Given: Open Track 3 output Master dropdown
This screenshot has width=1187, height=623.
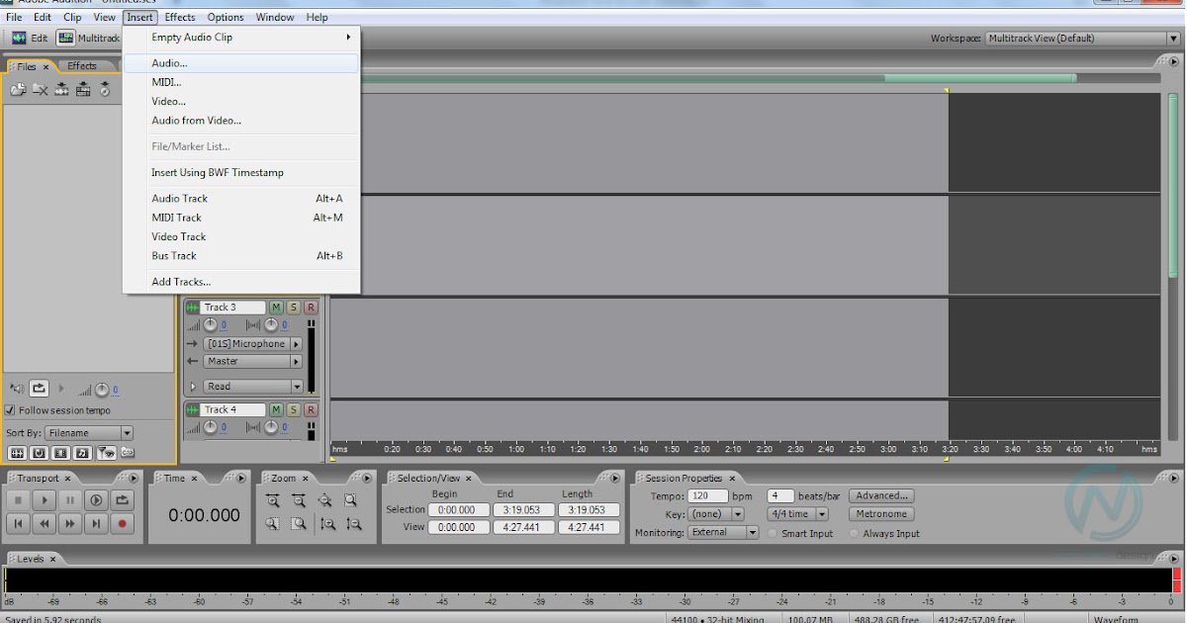Looking at the screenshot, I should click(x=253, y=361).
